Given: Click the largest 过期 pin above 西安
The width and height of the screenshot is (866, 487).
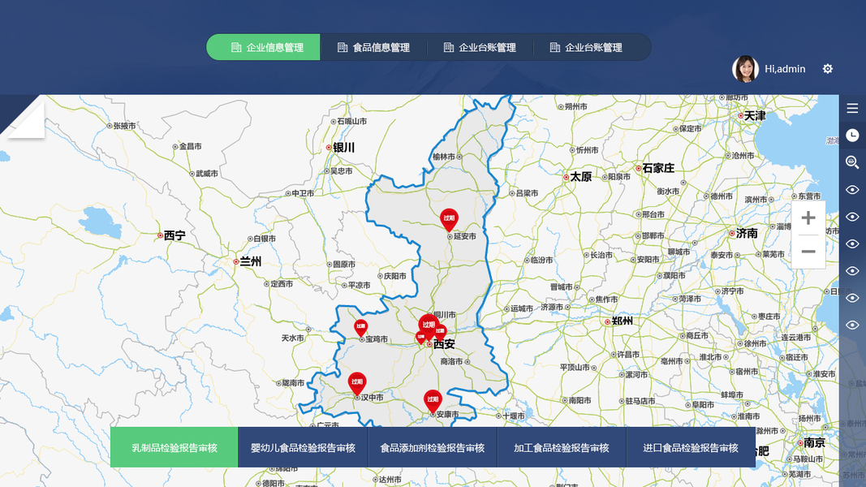Looking at the screenshot, I should click(429, 326).
